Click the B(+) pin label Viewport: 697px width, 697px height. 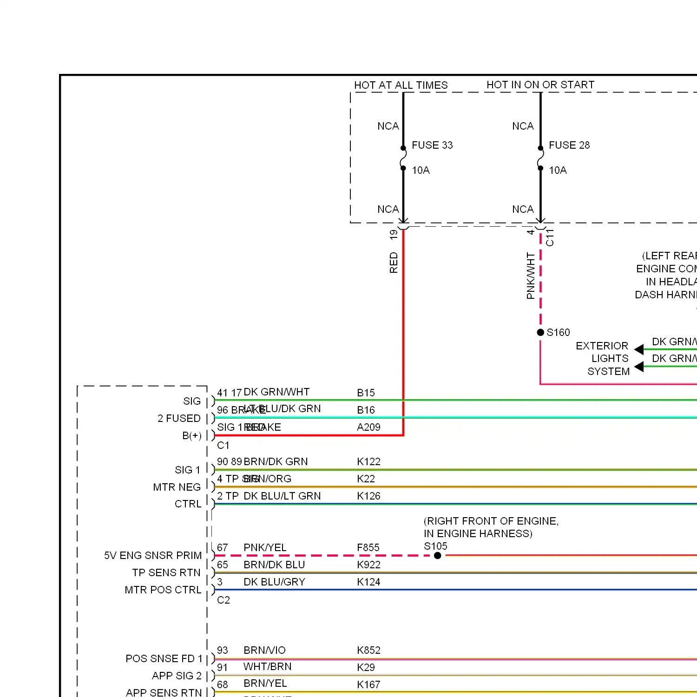tap(192, 435)
